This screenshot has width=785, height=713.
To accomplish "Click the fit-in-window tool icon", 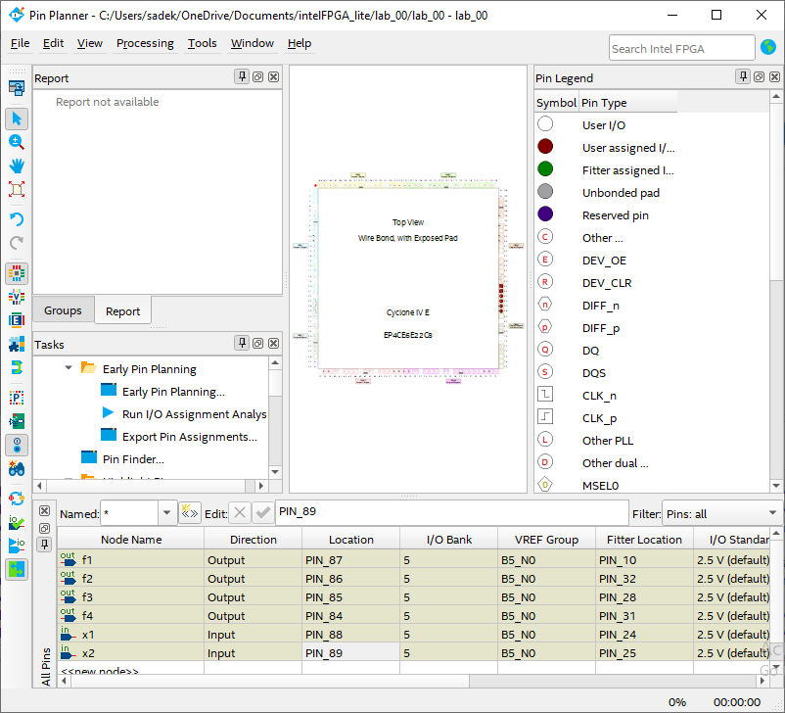I will [x=17, y=189].
